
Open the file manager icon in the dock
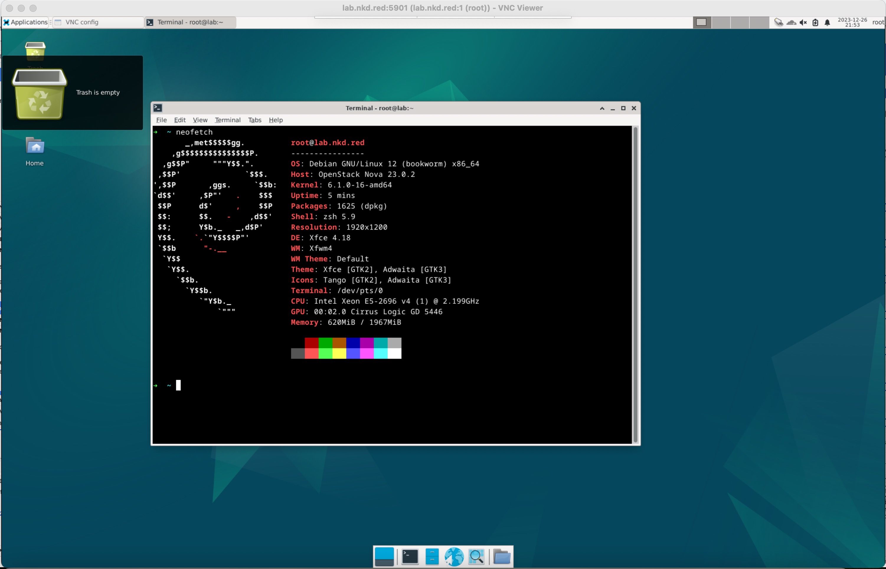[x=432, y=556]
